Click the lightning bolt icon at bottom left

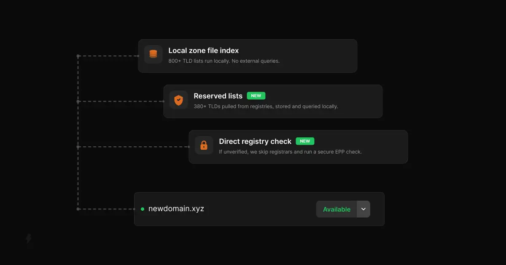28,239
